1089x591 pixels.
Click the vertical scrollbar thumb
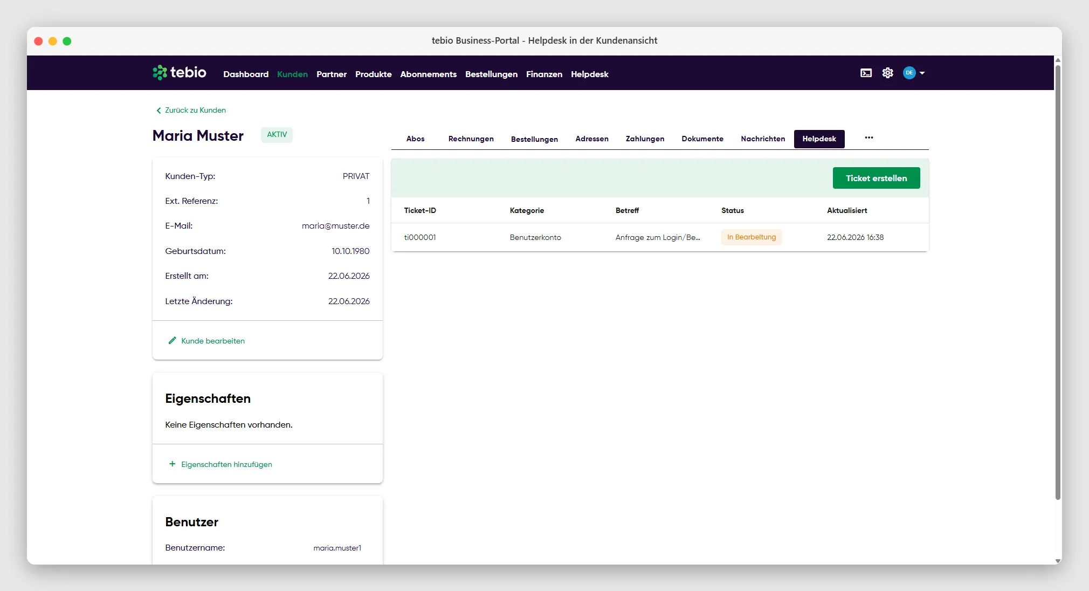[x=1057, y=282]
